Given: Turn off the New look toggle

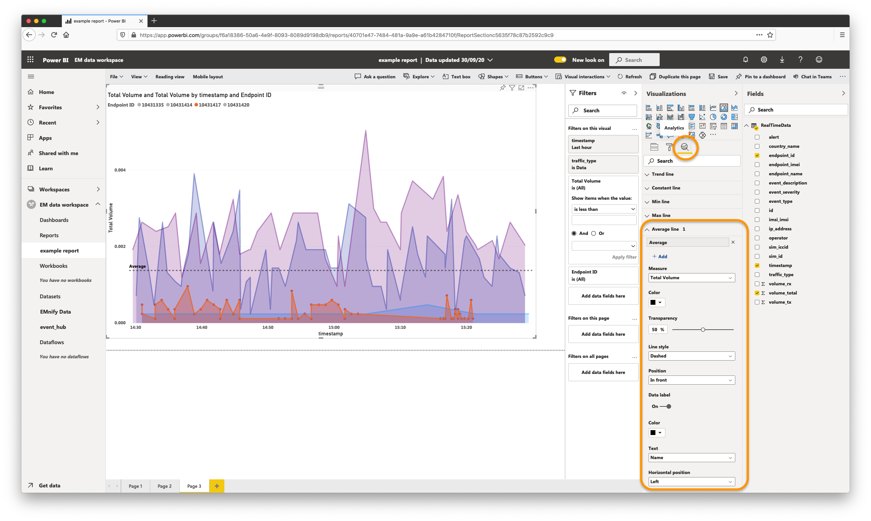Looking at the screenshot, I should pyautogui.click(x=560, y=60).
